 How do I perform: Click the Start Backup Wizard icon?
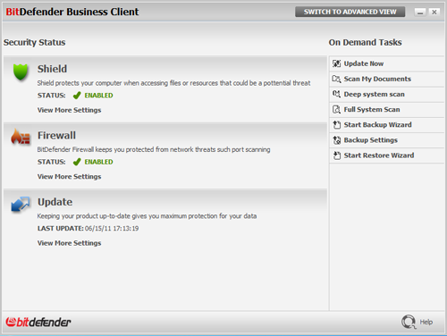pyautogui.click(x=336, y=124)
